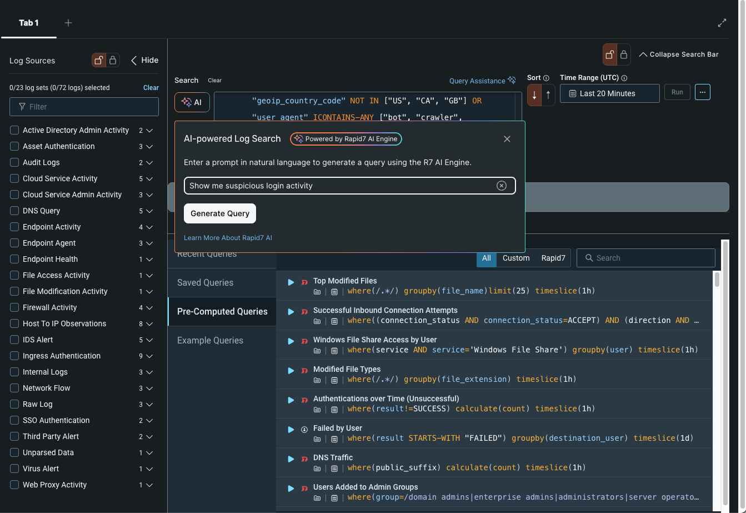The width and height of the screenshot is (746, 513).
Task: Collapse Search Bar chevron button
Action: coord(679,54)
